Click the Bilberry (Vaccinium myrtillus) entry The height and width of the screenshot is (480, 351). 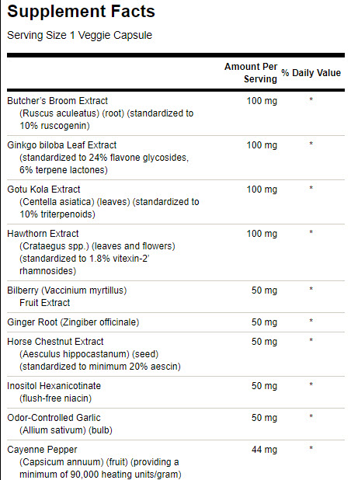coord(67,290)
